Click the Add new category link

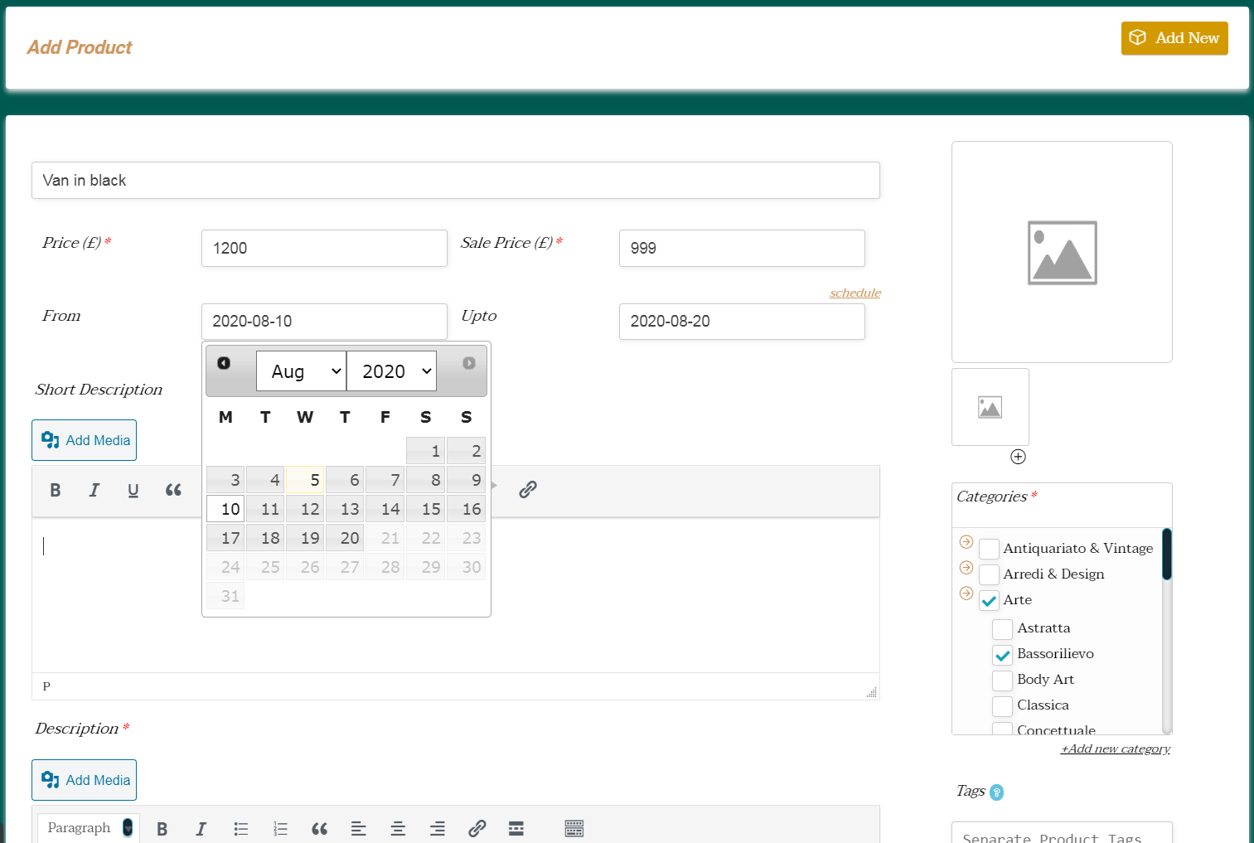click(x=1115, y=749)
